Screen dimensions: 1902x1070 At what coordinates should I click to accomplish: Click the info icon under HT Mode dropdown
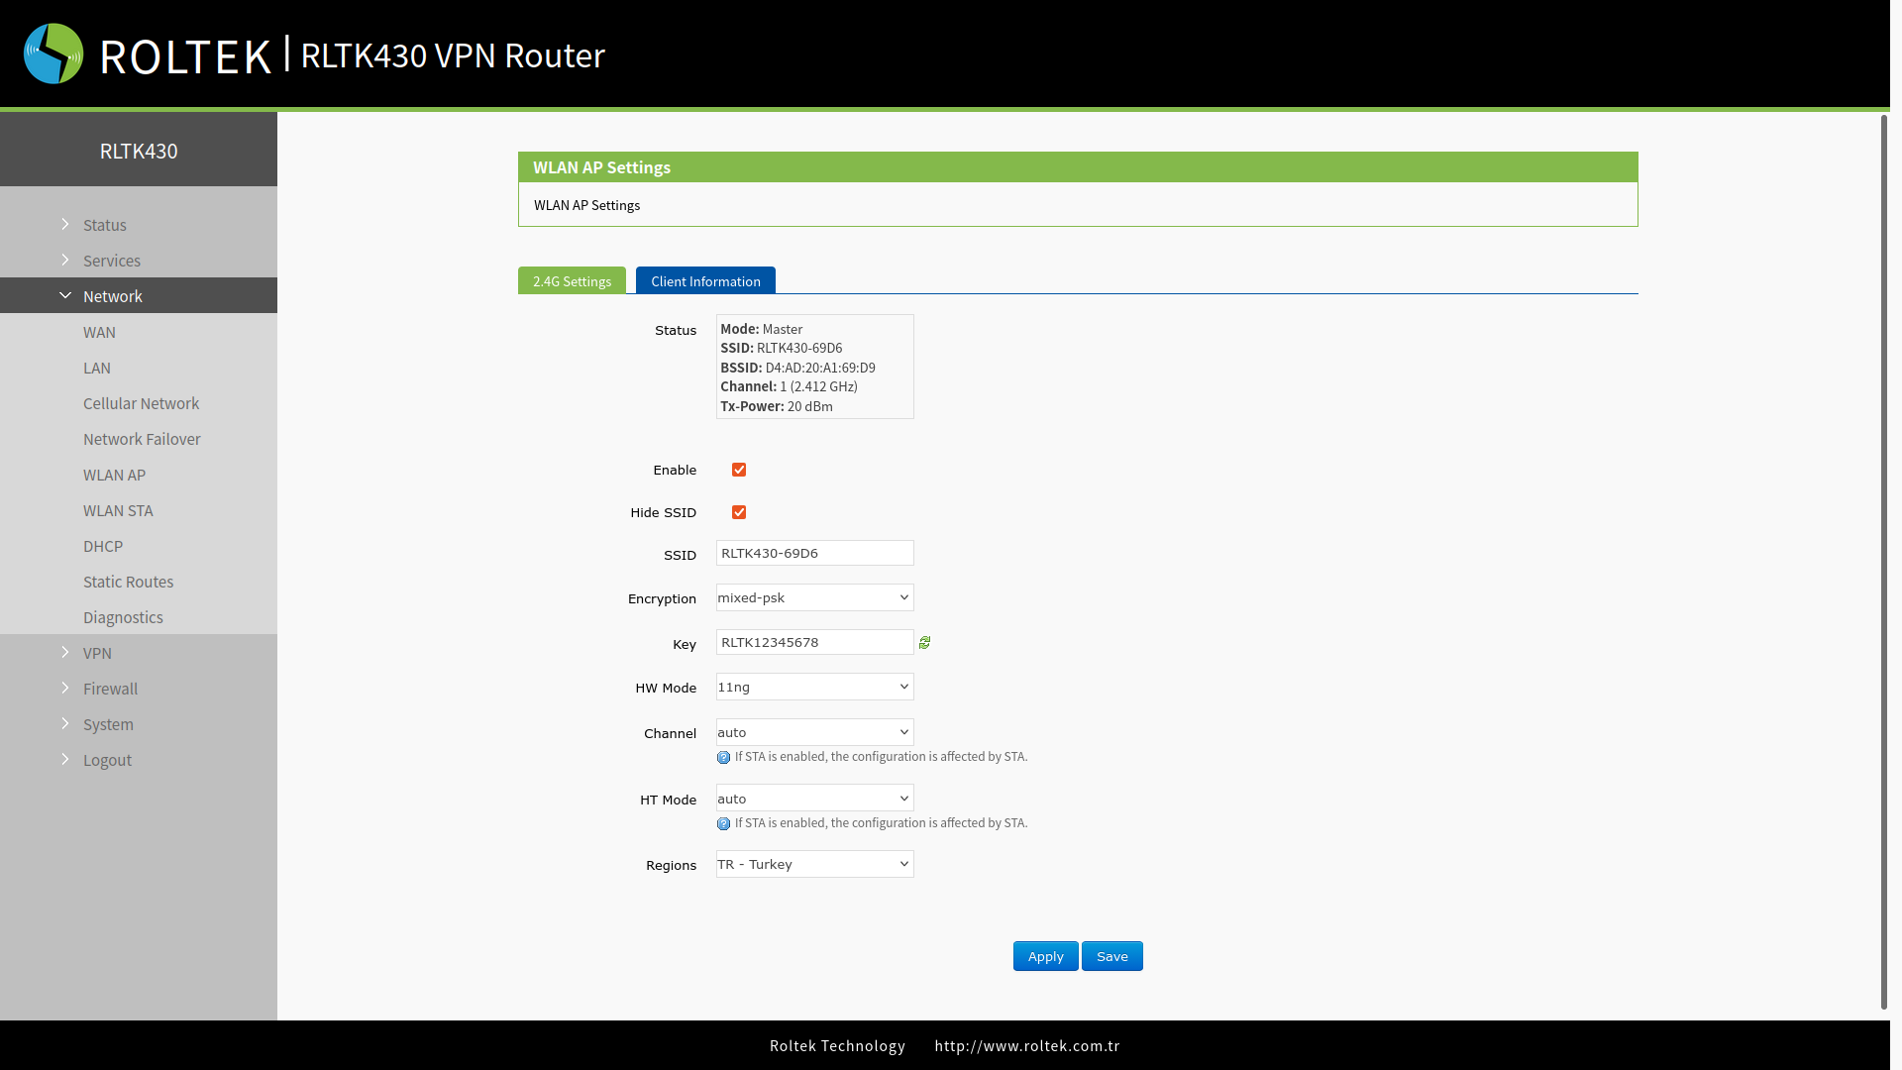[723, 824]
